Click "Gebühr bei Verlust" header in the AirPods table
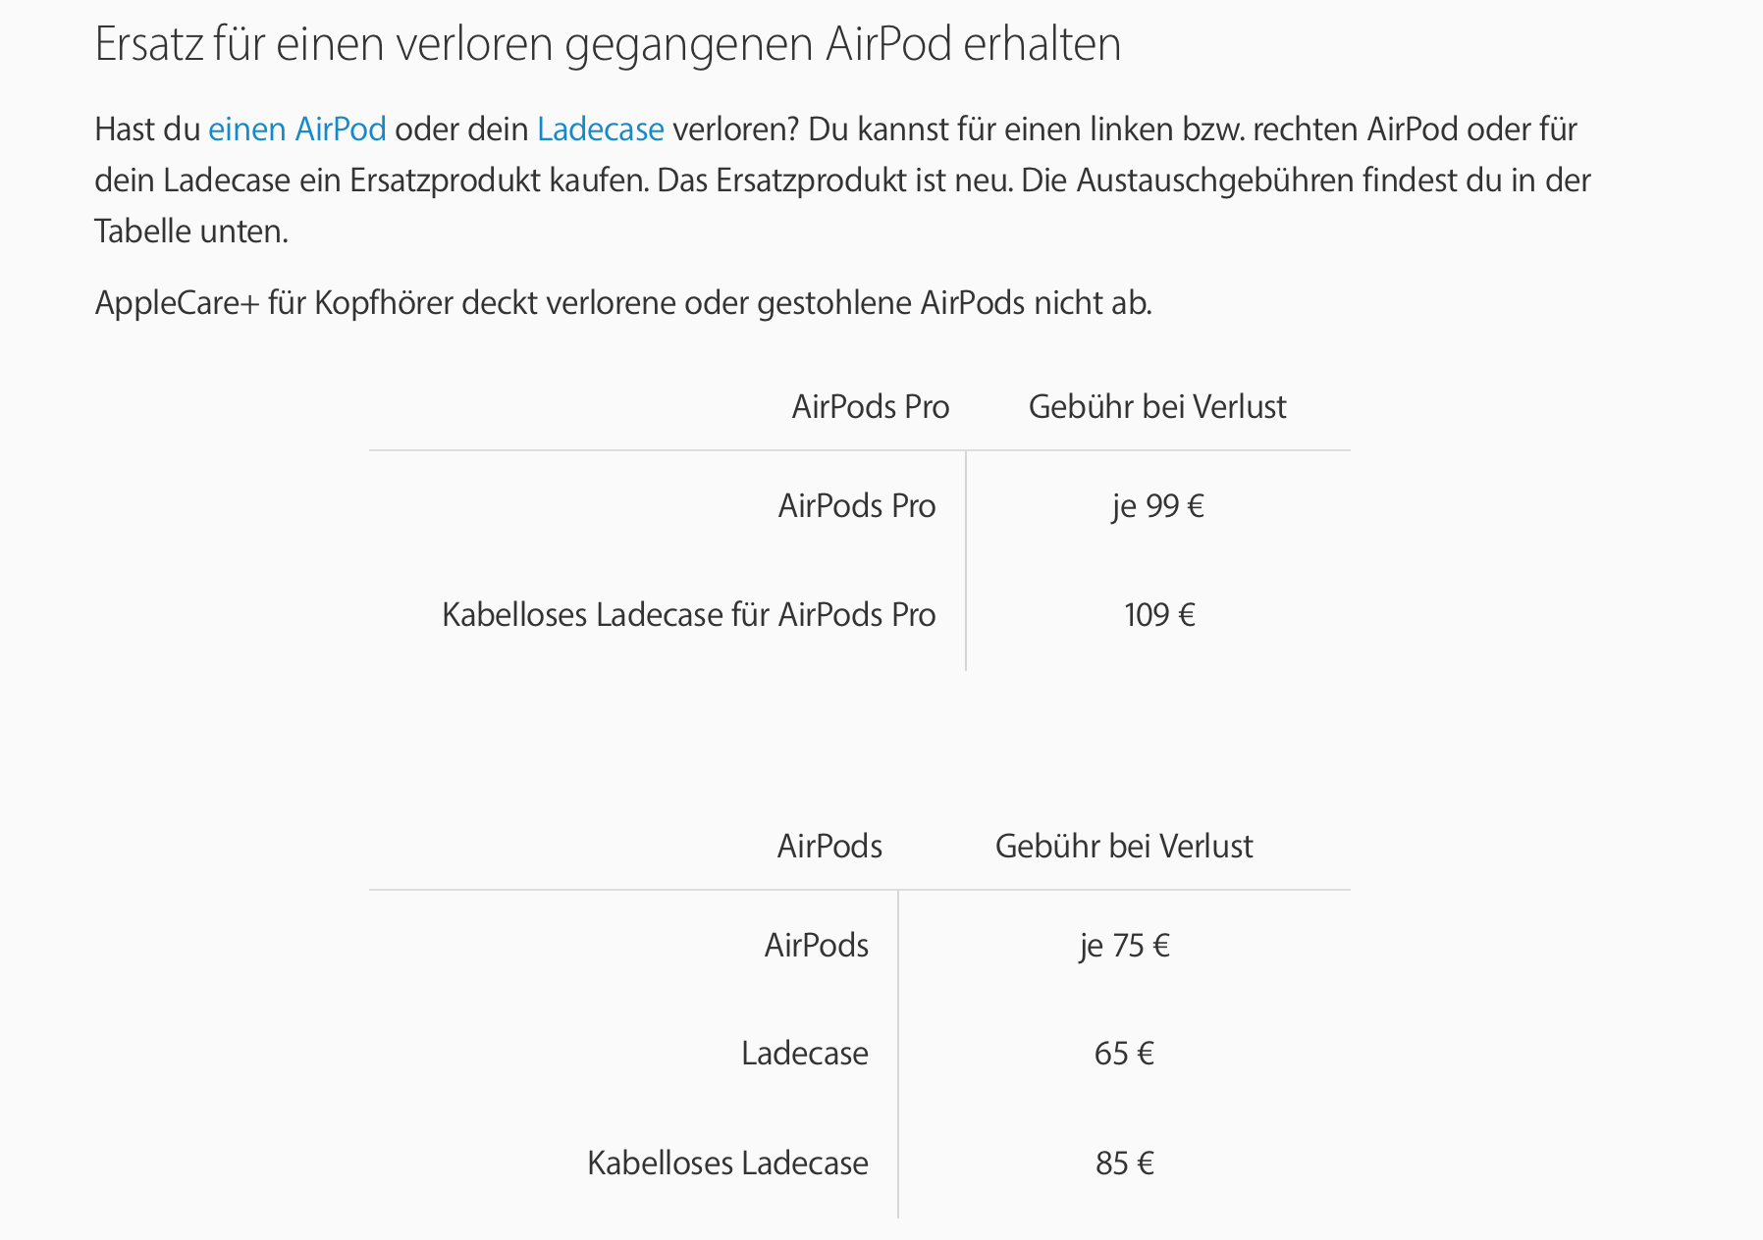This screenshot has height=1240, width=1763. point(1123,847)
